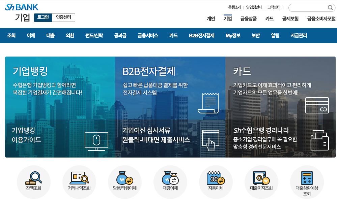
Task: Open 거래내역조회 transaction history icon
Action: (79, 178)
